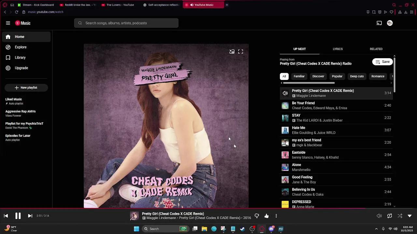Select the Familiar filter chip
Viewport: 417px width, 234px height.
click(299, 76)
